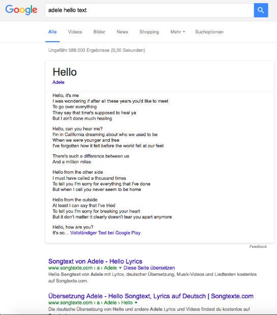Viewport: 277px width, 315px height.
Task: Expand the green arrow after first result URL
Action: (x=120, y=268)
